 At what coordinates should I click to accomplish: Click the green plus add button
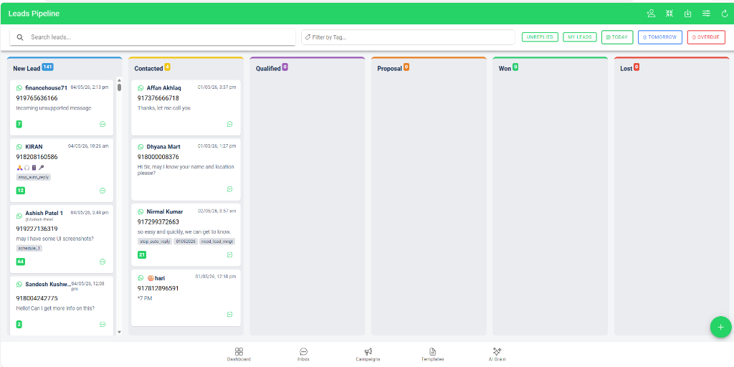[720, 327]
